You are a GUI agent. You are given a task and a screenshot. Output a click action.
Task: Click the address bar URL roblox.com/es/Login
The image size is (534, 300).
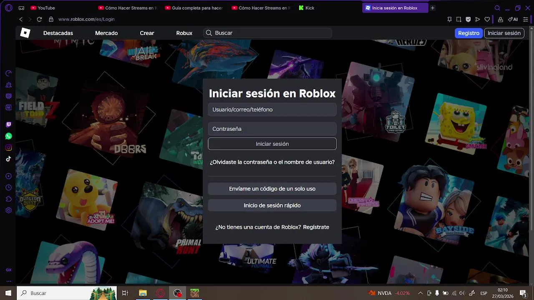click(x=86, y=19)
